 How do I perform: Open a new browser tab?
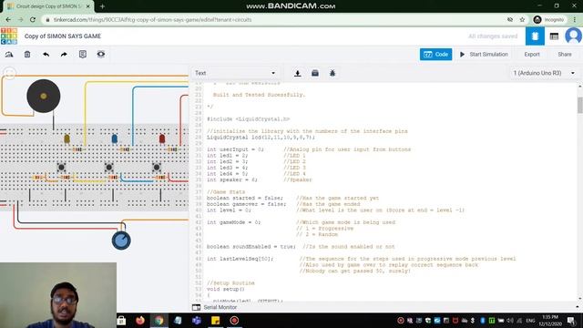pyautogui.click(x=102, y=6)
